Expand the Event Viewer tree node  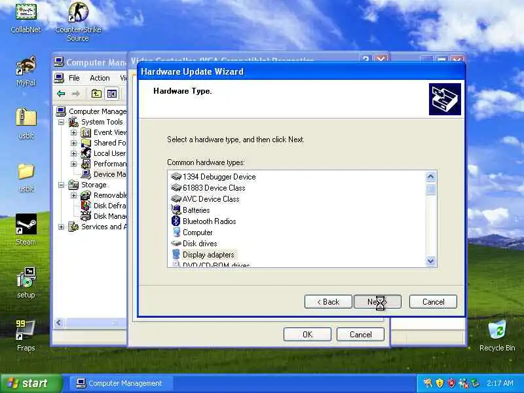click(73, 133)
